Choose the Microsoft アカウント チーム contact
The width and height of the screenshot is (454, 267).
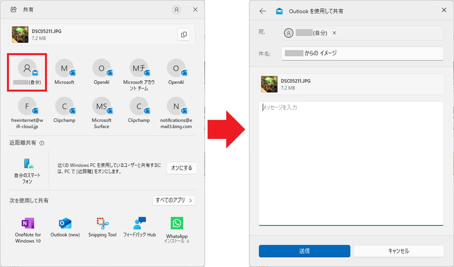pos(139,75)
